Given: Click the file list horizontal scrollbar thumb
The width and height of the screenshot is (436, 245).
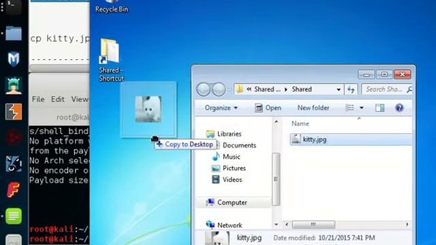Looking at the screenshot, I should click(313, 224).
